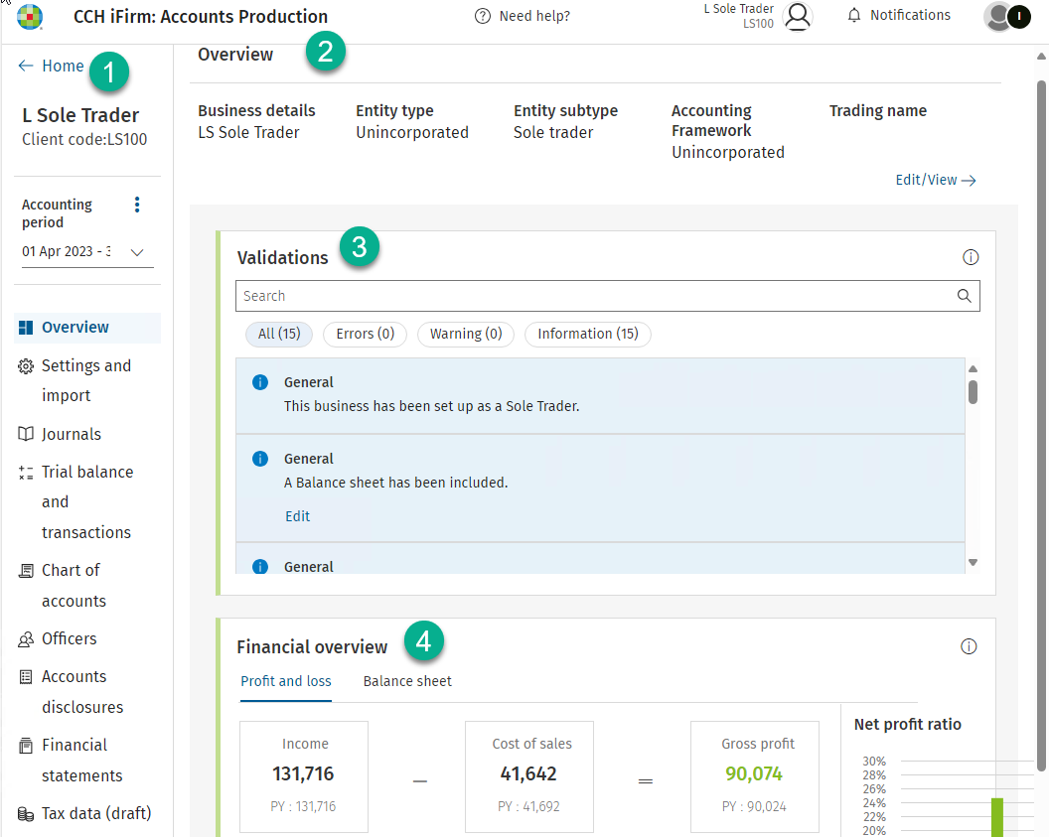
Task: Open Trial balance and transactions
Action: pyautogui.click(x=87, y=502)
